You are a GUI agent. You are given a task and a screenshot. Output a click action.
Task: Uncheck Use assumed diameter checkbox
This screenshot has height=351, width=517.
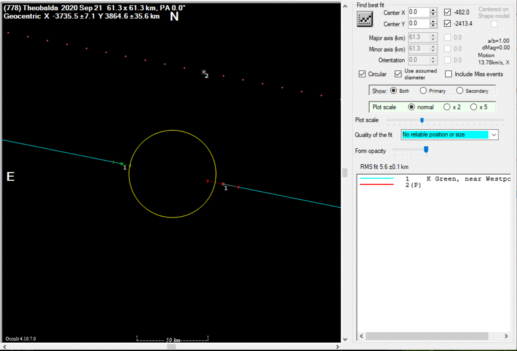click(x=398, y=74)
